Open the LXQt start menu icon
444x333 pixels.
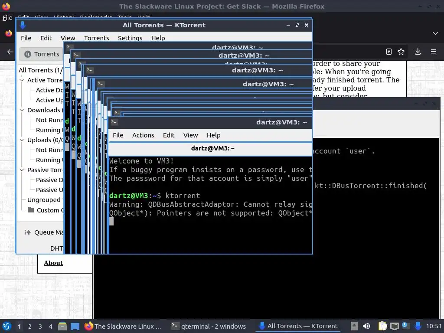[7, 326]
